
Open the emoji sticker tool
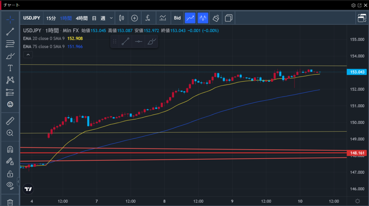pos(10,104)
